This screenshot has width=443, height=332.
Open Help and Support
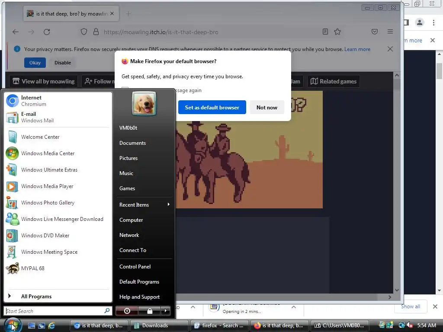point(139,297)
